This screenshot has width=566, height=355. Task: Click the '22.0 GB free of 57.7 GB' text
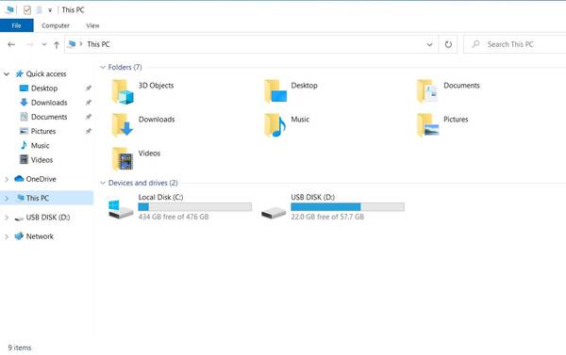327,217
